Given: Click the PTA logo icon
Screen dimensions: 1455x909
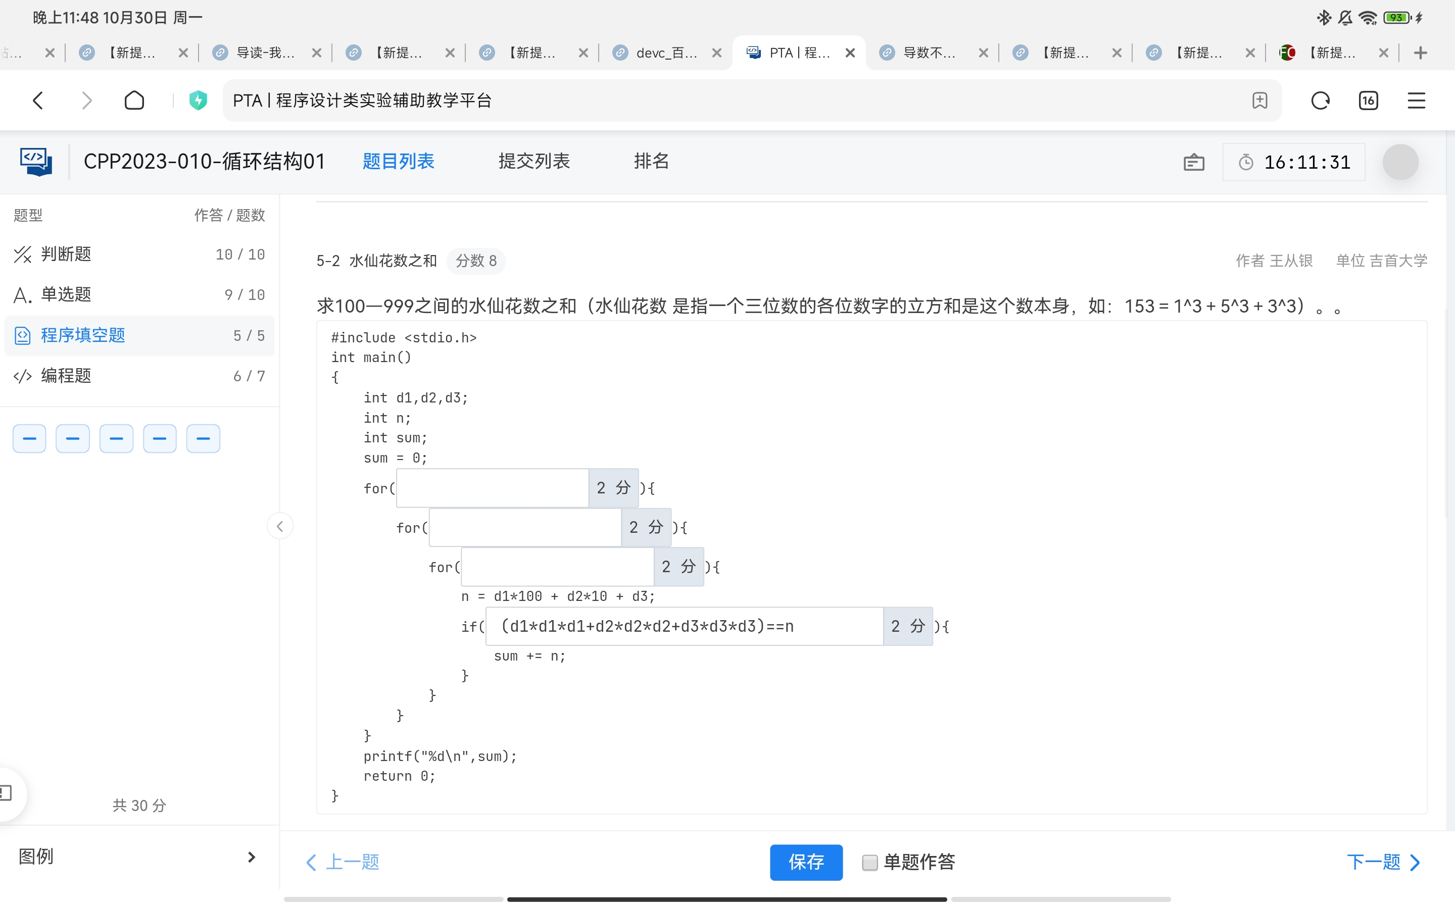Looking at the screenshot, I should point(36,162).
